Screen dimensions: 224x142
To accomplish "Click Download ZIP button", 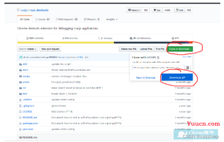I will (x=177, y=77).
